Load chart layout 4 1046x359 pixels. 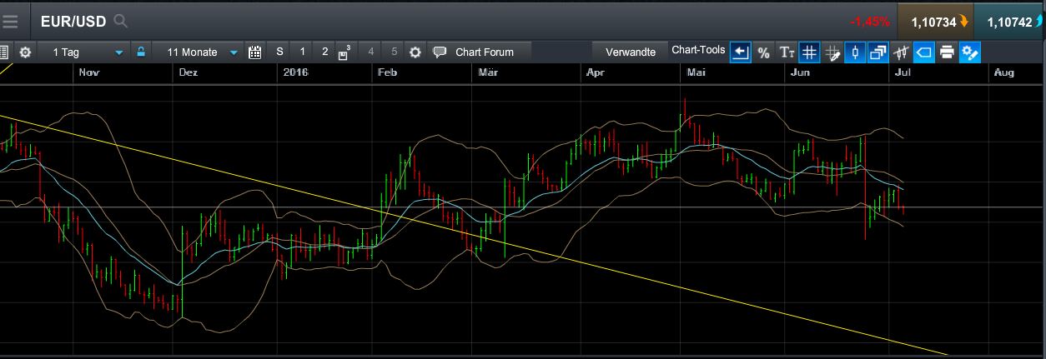pyautogui.click(x=371, y=52)
